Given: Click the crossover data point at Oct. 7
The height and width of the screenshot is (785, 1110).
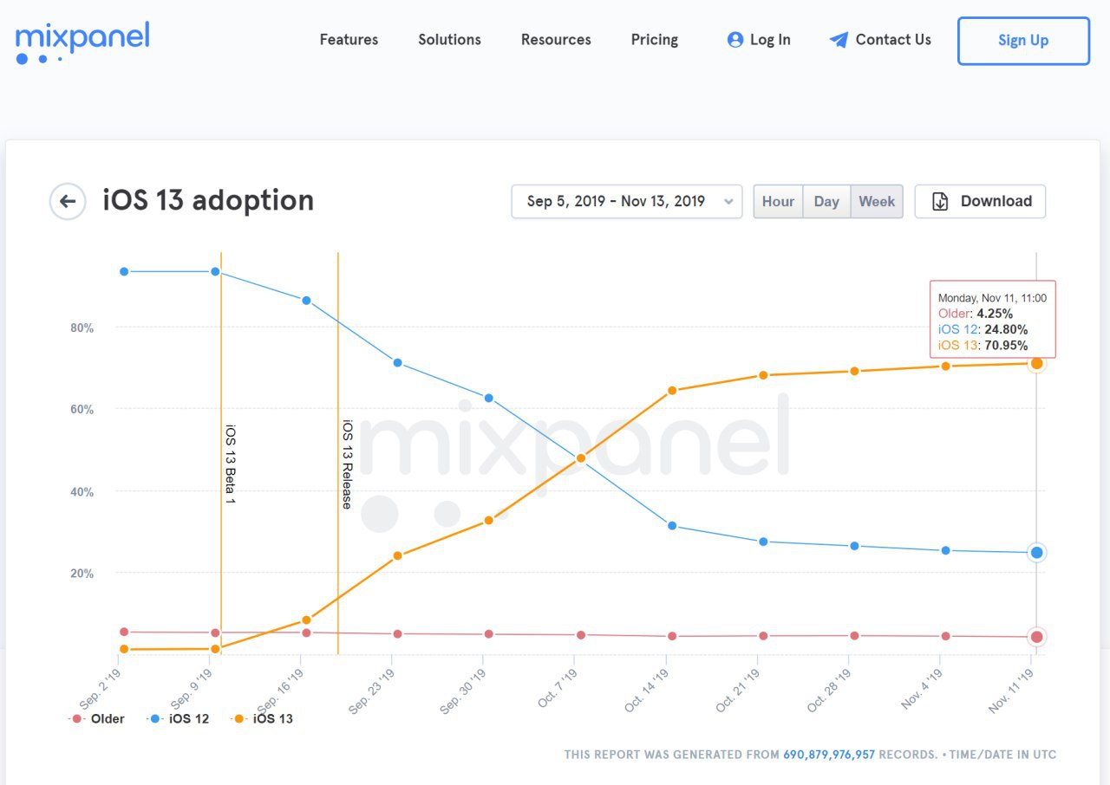Looking at the screenshot, I should coord(580,458).
